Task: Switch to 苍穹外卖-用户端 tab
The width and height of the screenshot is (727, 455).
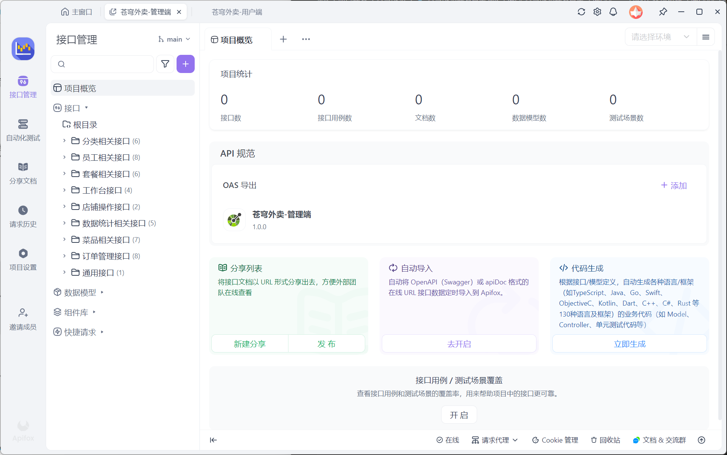Action: 237,12
